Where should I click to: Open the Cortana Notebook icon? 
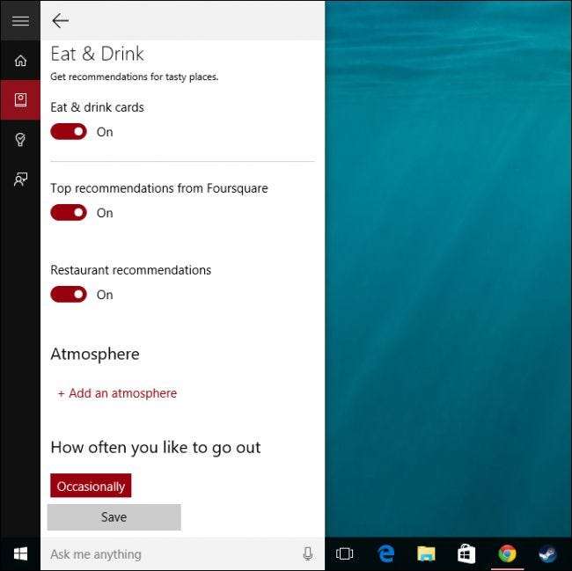(19, 99)
